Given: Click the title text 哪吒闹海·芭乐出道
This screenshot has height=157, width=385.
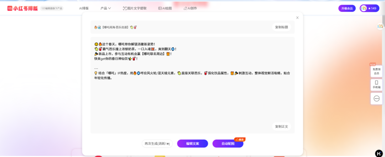Looking at the screenshot, I should (115, 27).
